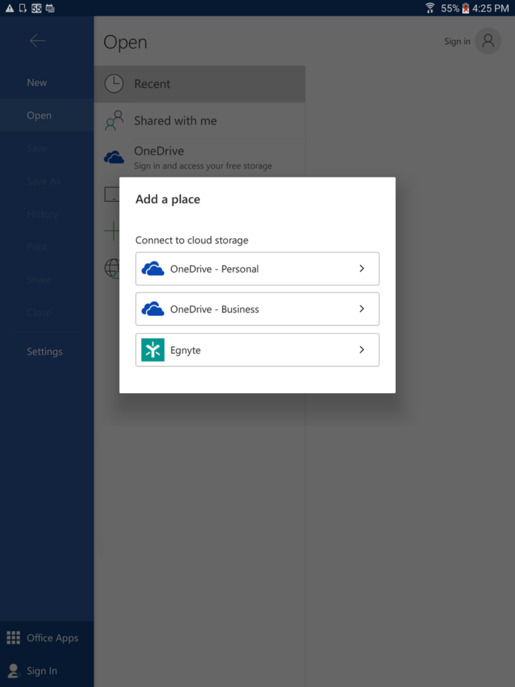The width and height of the screenshot is (515, 687).
Task: Select Open in the sidebar menu
Action: coord(39,115)
